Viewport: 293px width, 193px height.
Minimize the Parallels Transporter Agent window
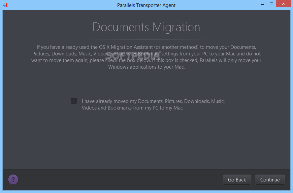tap(263, 4)
